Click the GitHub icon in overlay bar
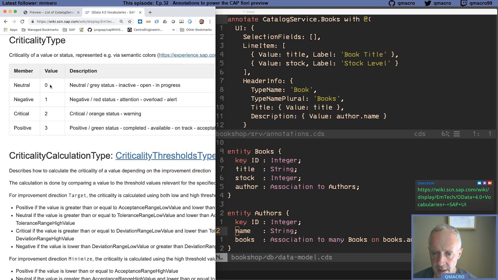The width and height of the screenshot is (498, 280). coord(392,3)
